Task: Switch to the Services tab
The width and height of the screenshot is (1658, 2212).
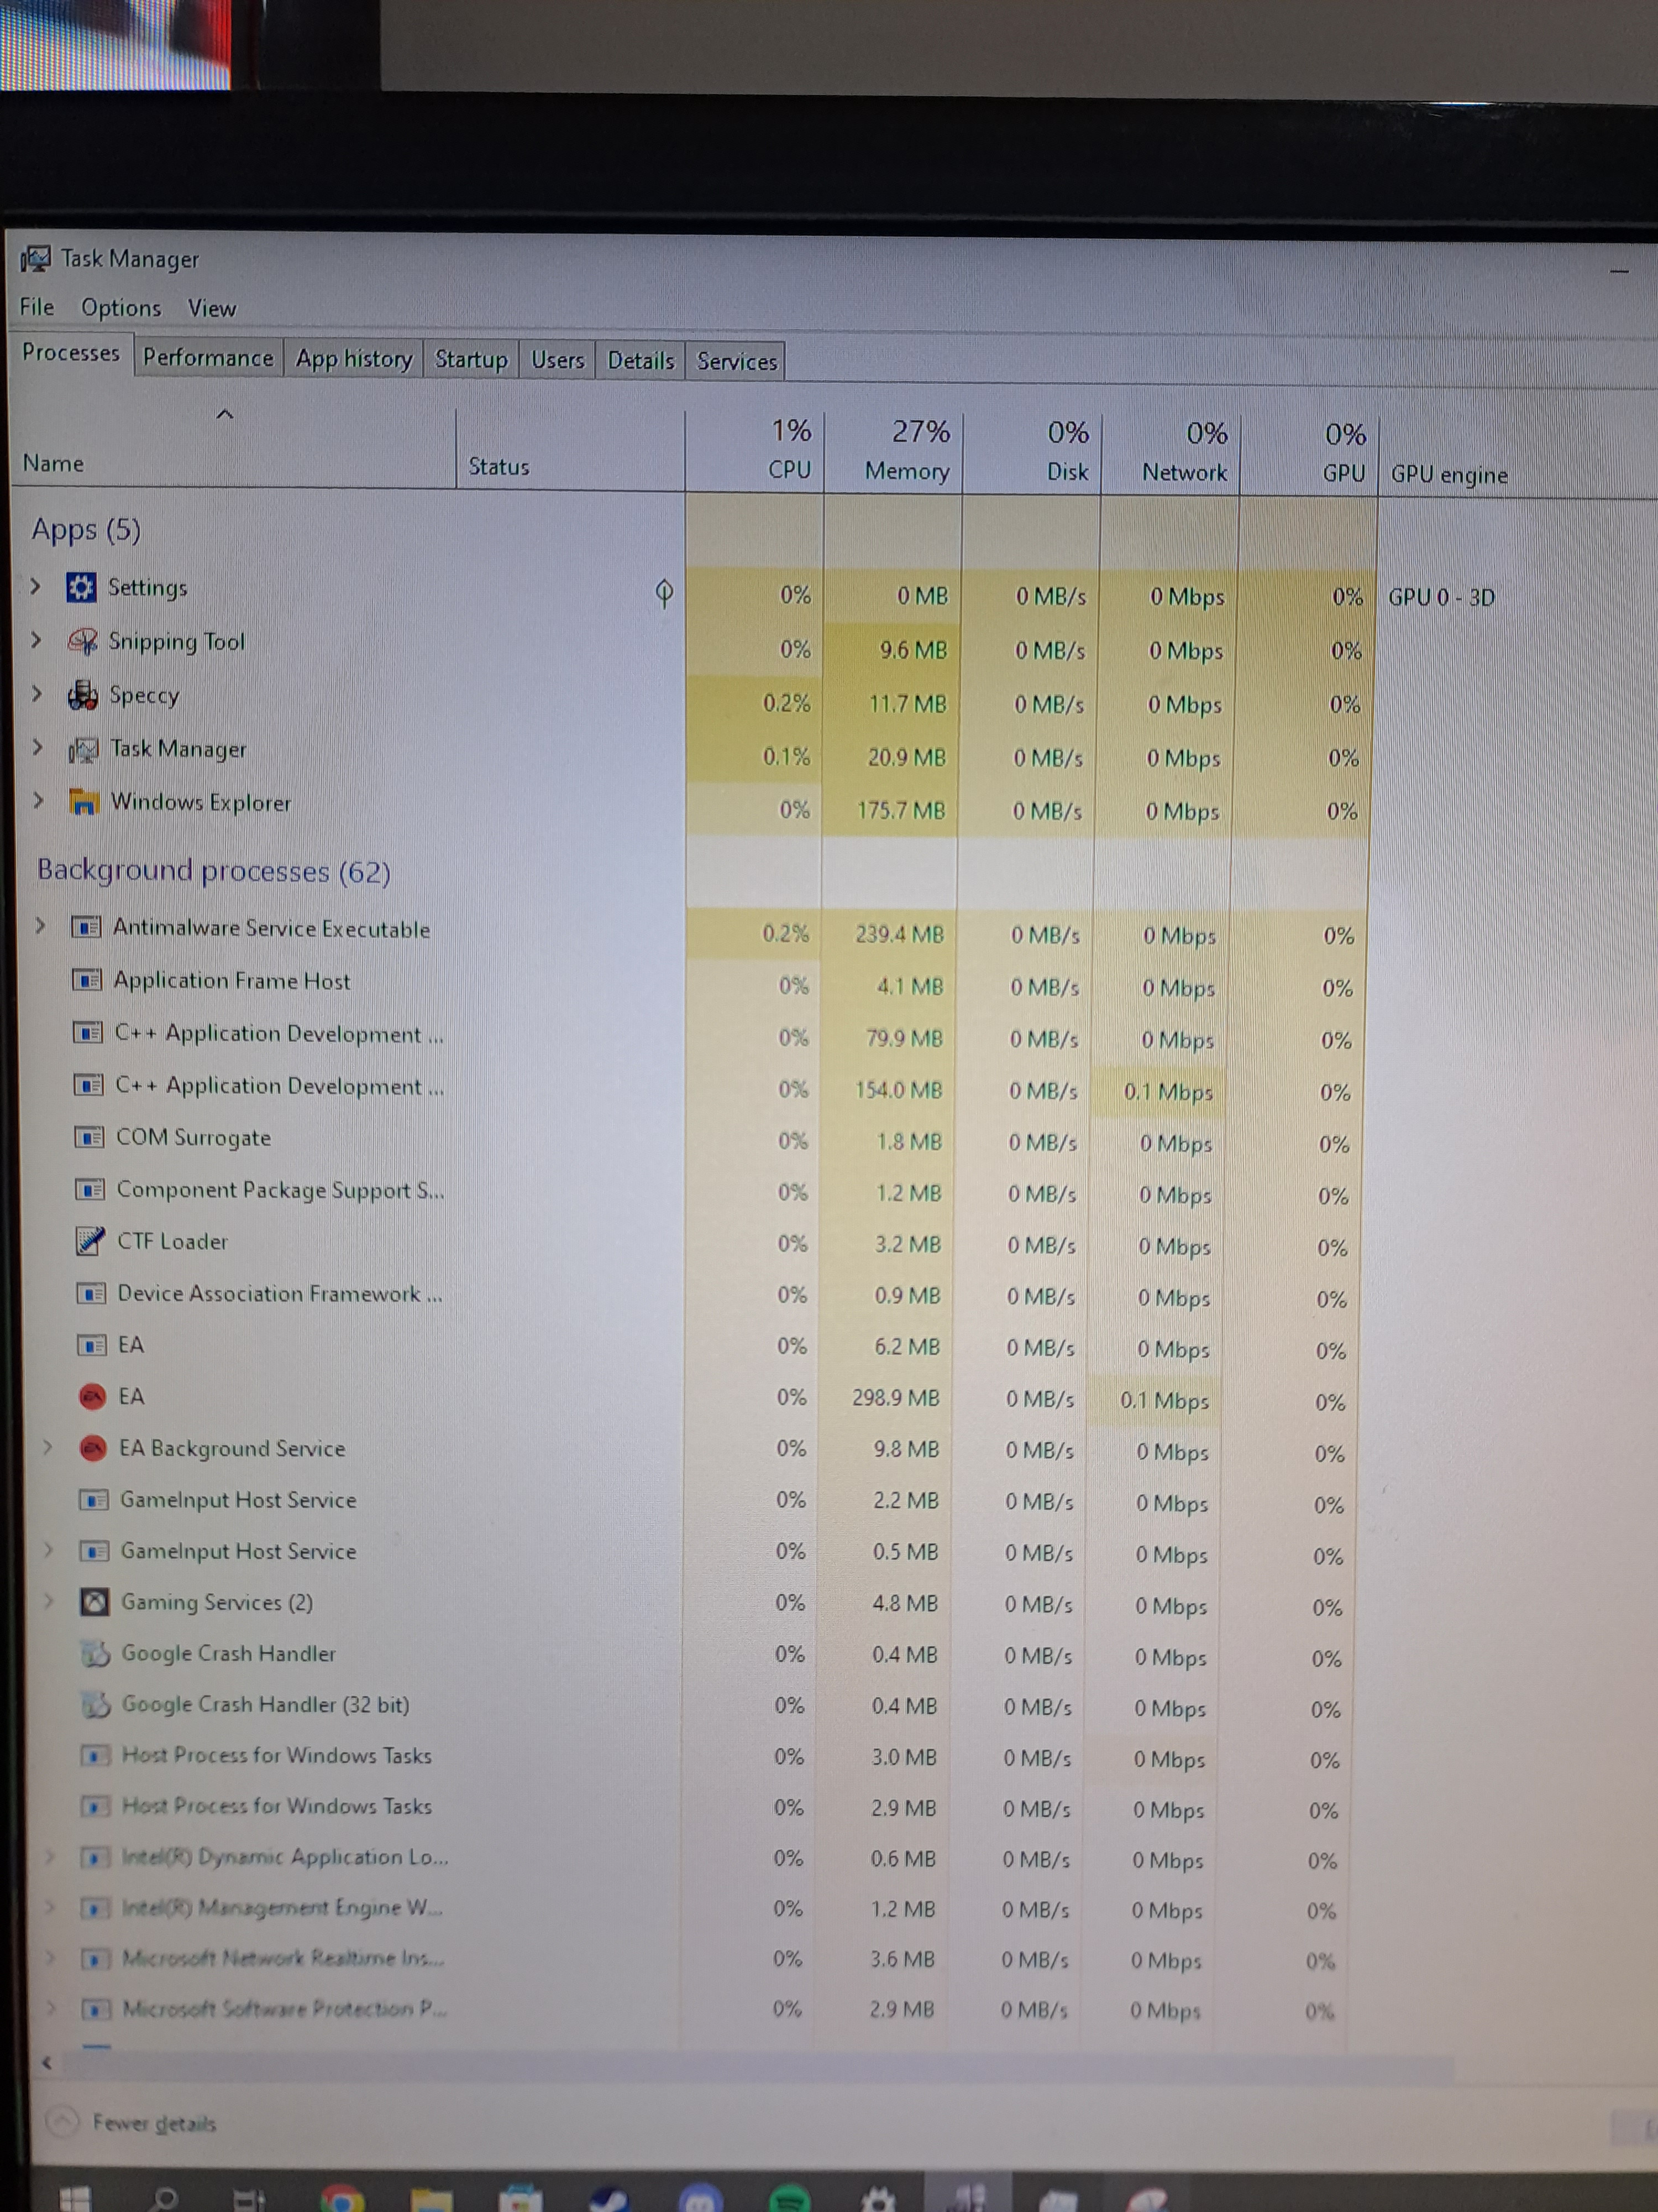Action: pos(737,362)
